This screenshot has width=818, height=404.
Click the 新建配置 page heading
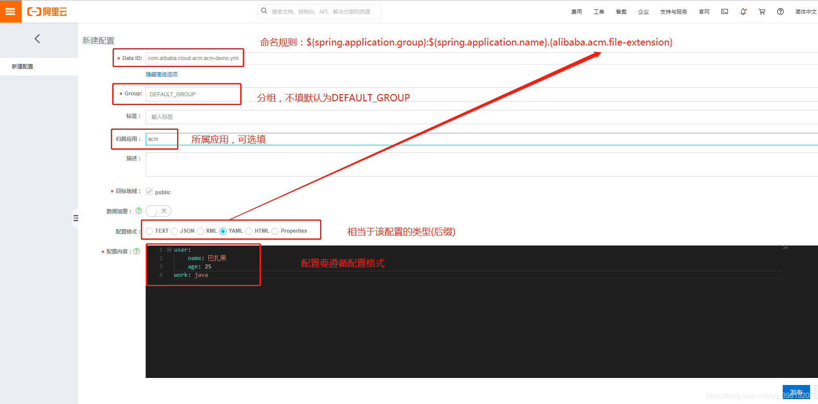(x=98, y=41)
